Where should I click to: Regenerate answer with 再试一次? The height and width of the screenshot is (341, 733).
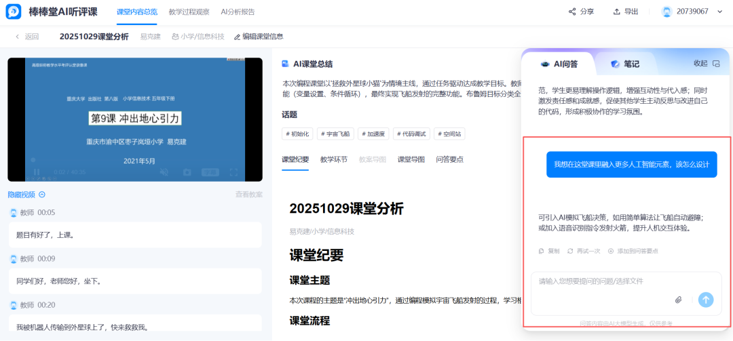(x=584, y=251)
